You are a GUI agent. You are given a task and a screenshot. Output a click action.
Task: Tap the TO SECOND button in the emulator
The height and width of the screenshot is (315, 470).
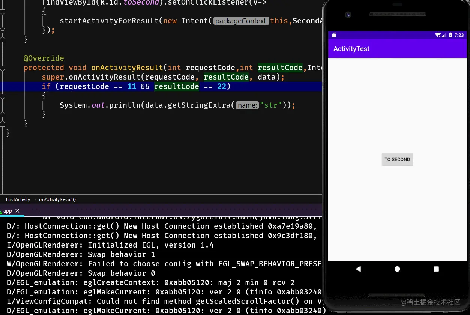coord(397,159)
